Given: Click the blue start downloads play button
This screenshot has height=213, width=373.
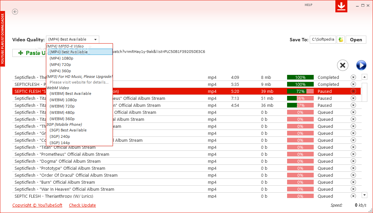Looking at the screenshot, I should click(361, 65).
